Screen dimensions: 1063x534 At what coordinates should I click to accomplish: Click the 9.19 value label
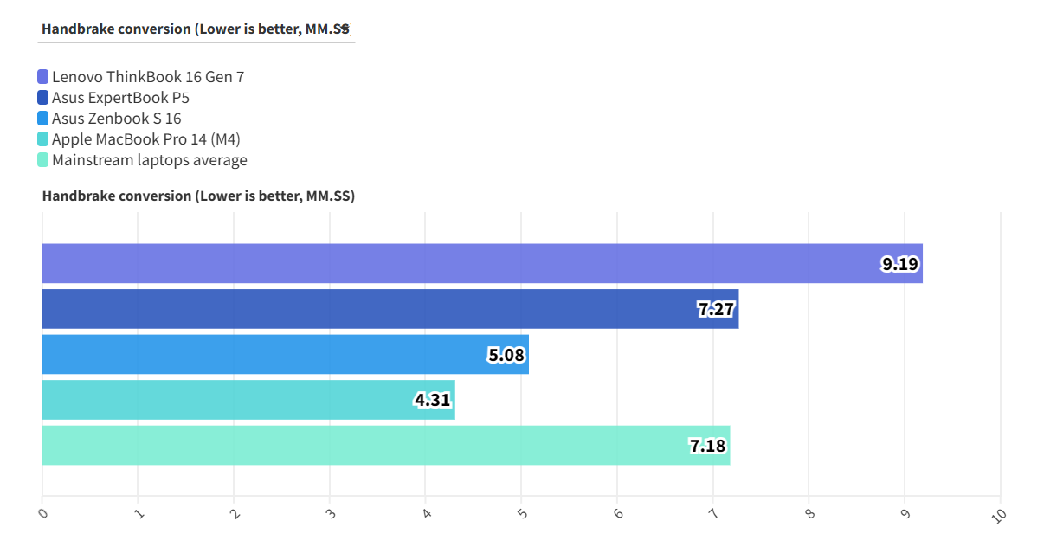[x=900, y=264]
